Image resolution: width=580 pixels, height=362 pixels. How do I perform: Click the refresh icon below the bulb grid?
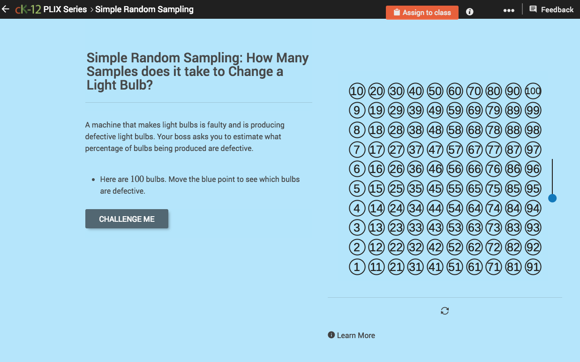444,310
